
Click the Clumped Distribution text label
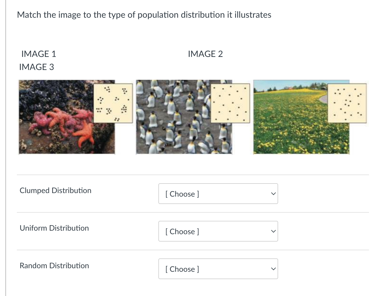point(55,190)
